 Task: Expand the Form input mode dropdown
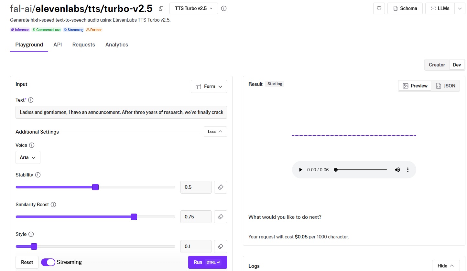209,86
